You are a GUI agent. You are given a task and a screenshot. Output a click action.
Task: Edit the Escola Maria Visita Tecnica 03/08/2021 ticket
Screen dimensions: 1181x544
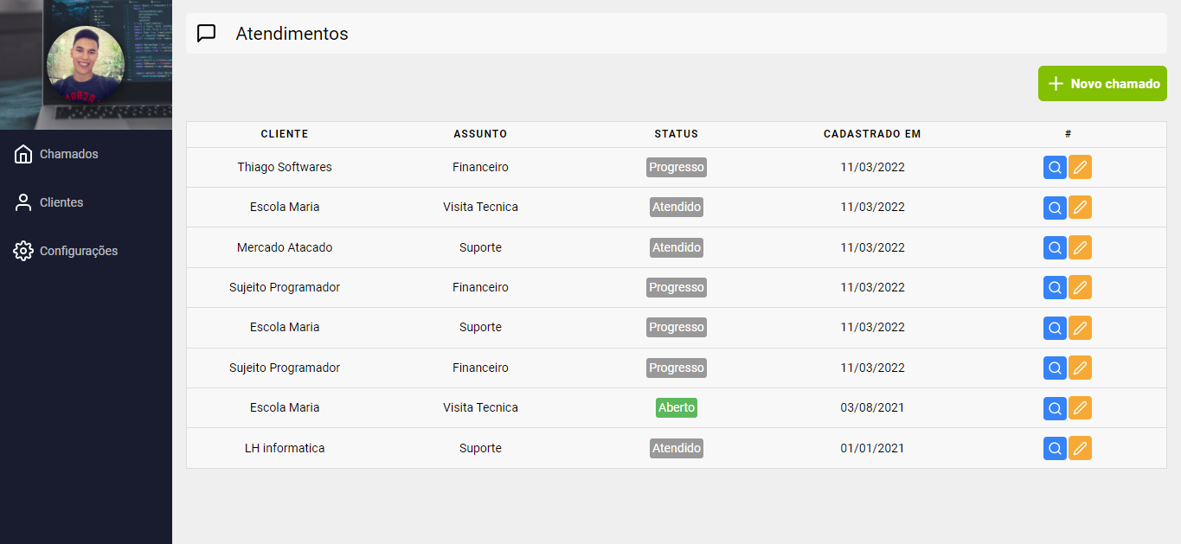click(1080, 408)
